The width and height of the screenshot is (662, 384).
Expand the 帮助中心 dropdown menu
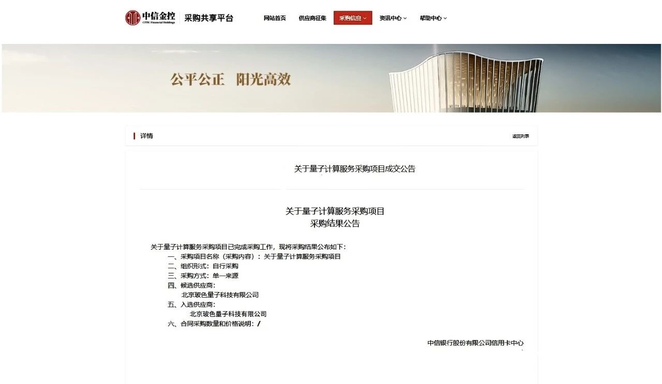[433, 18]
